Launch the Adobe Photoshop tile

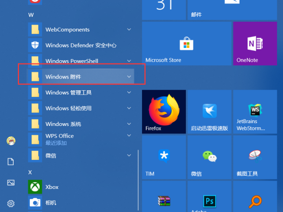(209, 196)
